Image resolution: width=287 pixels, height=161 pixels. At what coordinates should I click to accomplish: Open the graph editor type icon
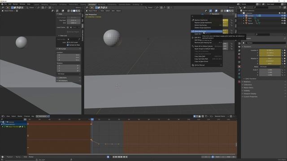click(x=3, y=116)
